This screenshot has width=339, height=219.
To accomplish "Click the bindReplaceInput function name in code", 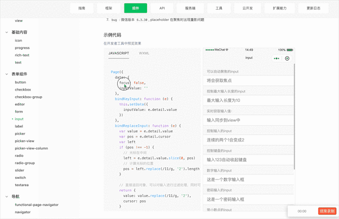I will coord(131,126).
